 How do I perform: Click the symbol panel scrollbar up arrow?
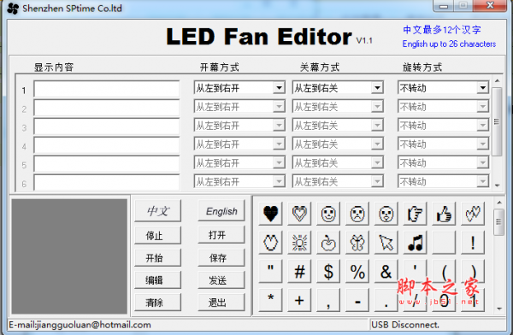click(499, 203)
